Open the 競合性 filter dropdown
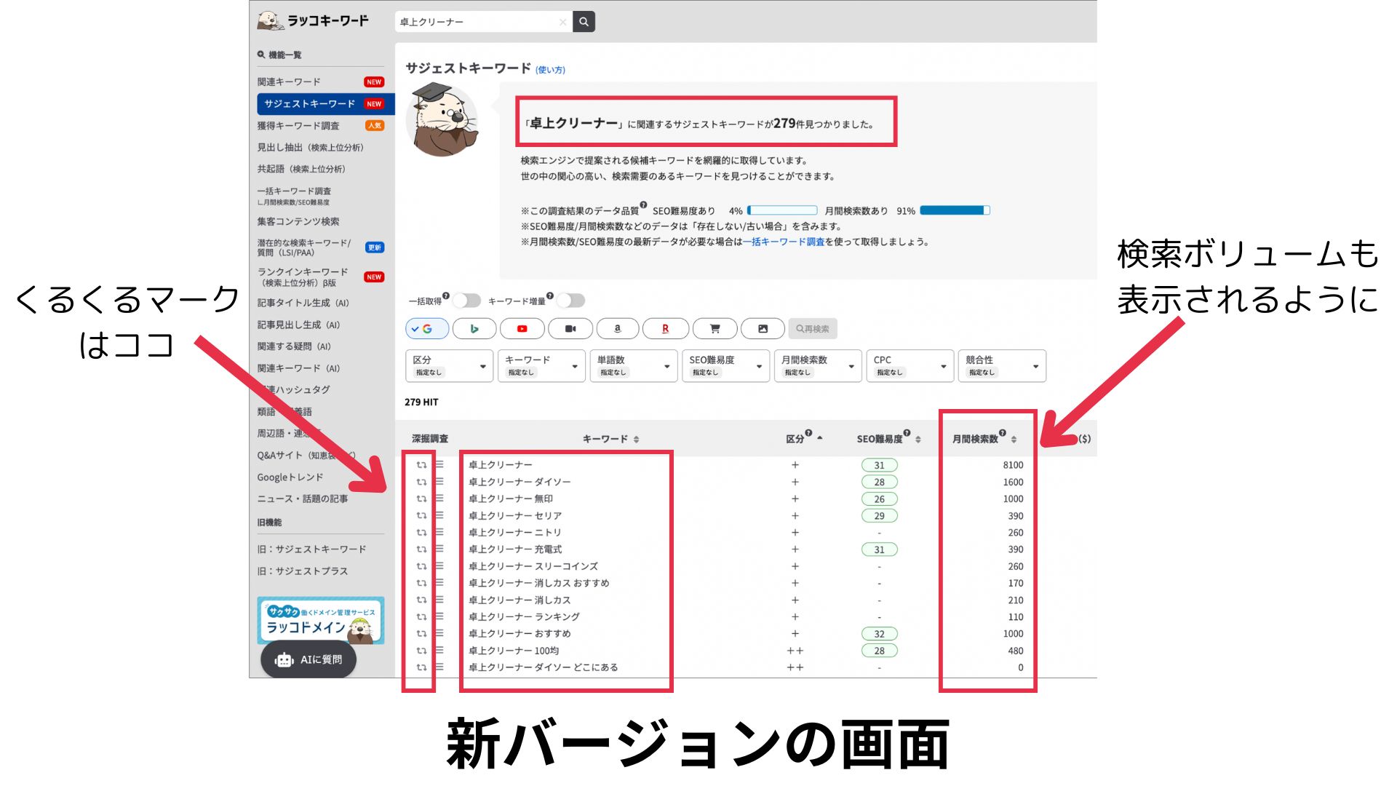Screen dimensions: 1397x786 (1002, 365)
